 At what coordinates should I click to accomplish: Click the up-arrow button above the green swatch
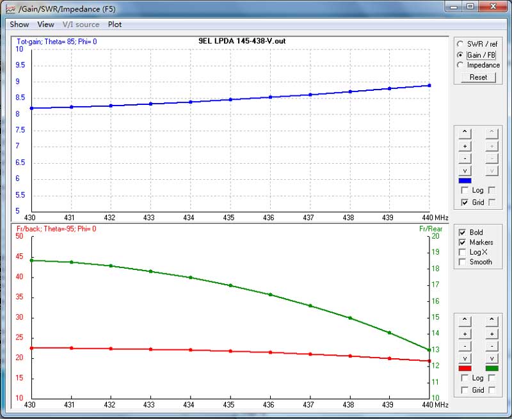tap(492, 320)
